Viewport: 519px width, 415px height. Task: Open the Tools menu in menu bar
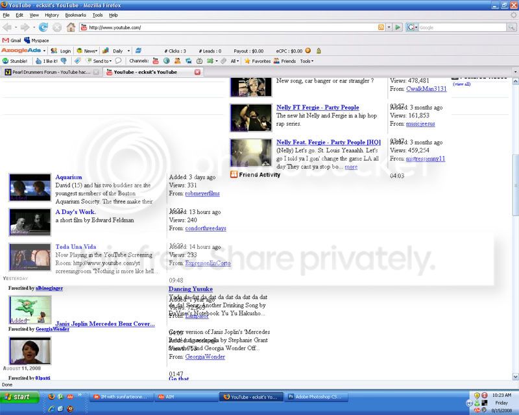(x=98, y=15)
